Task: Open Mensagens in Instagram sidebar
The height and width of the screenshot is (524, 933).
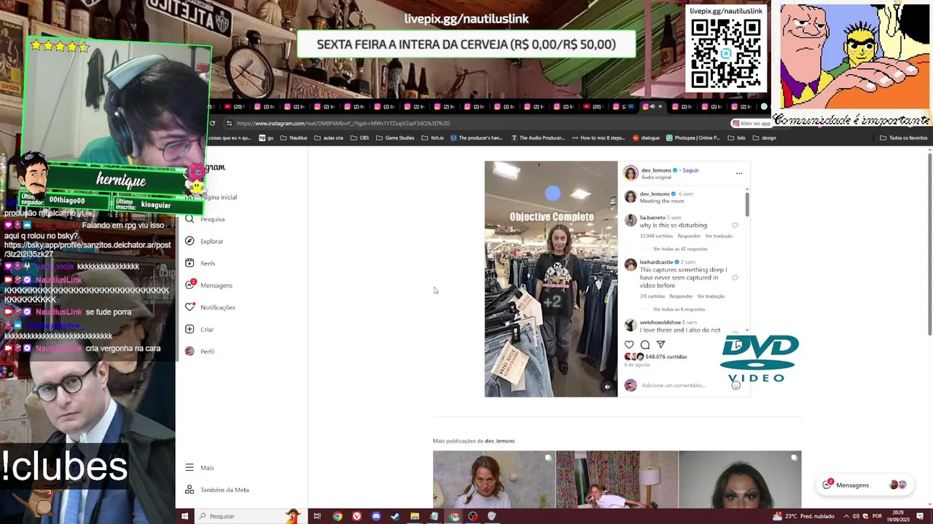Action: tap(208, 285)
